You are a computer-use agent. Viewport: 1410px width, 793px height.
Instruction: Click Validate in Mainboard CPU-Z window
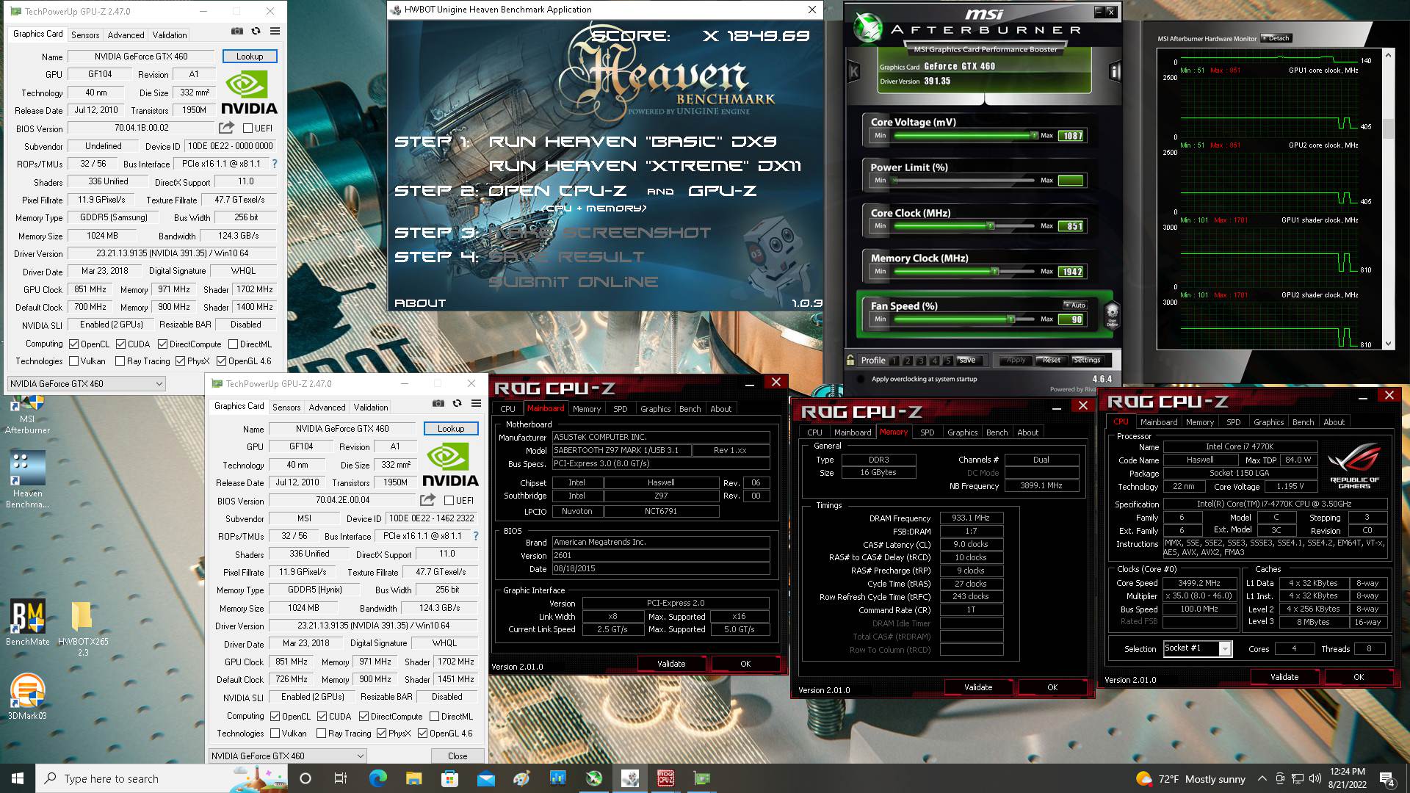click(671, 664)
